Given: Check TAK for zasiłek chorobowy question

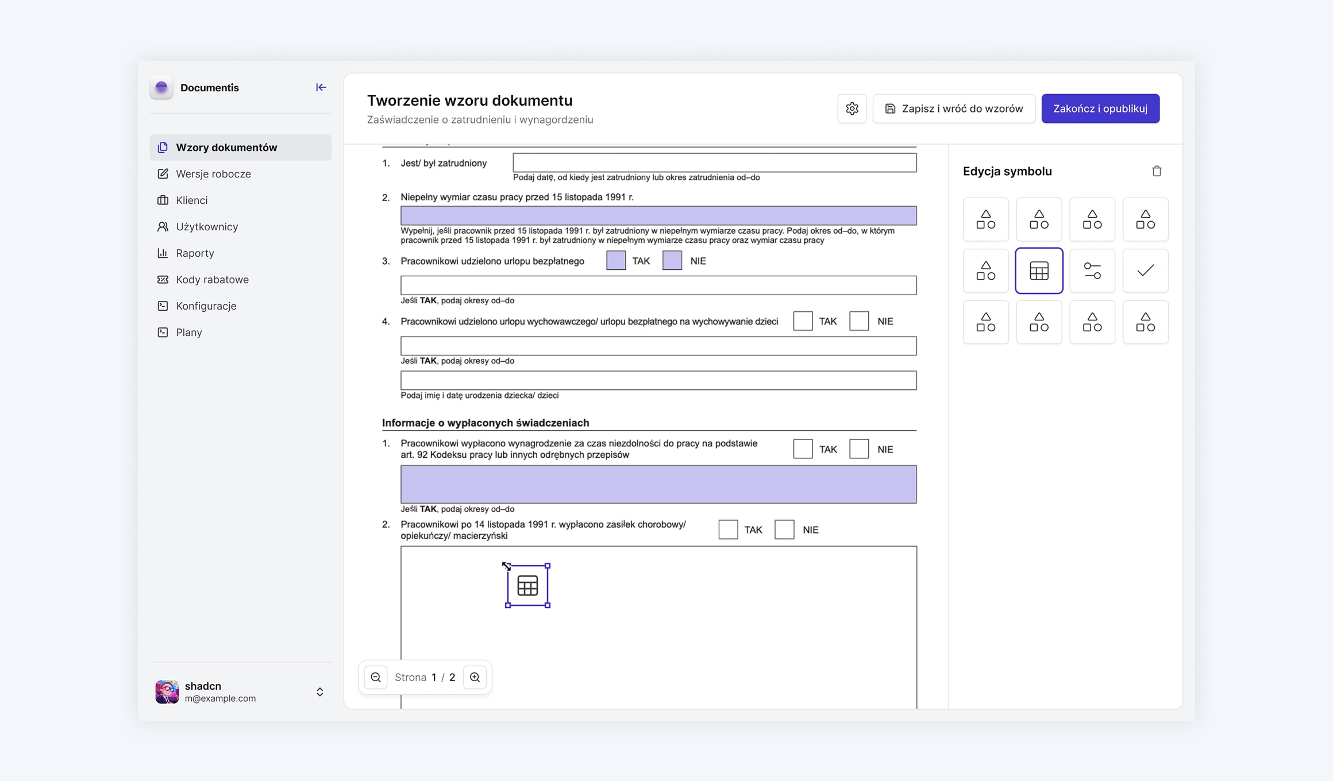Looking at the screenshot, I should (x=728, y=529).
